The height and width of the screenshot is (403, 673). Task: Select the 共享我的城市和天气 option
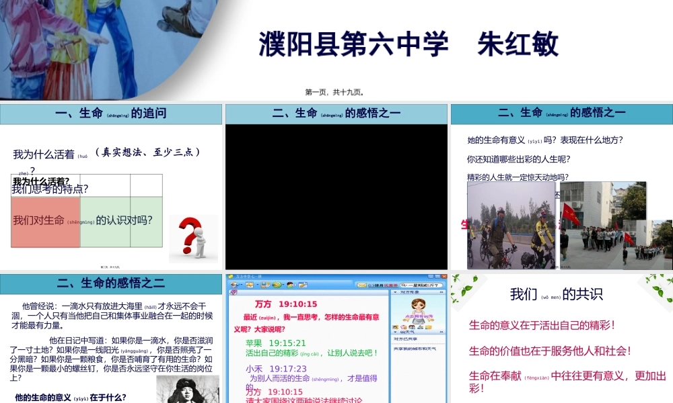point(416,349)
